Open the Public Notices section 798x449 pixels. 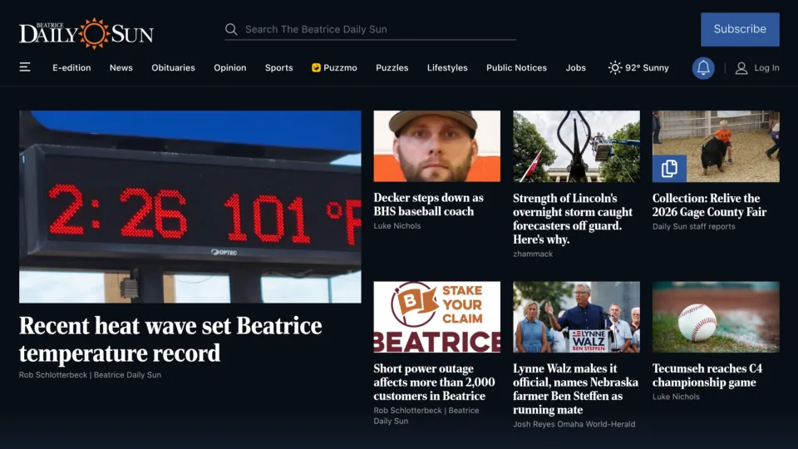516,67
